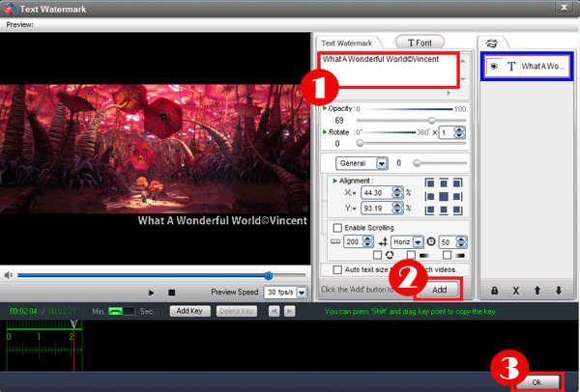
Task: Align watermark to bottom-left corner
Action: coord(429,210)
